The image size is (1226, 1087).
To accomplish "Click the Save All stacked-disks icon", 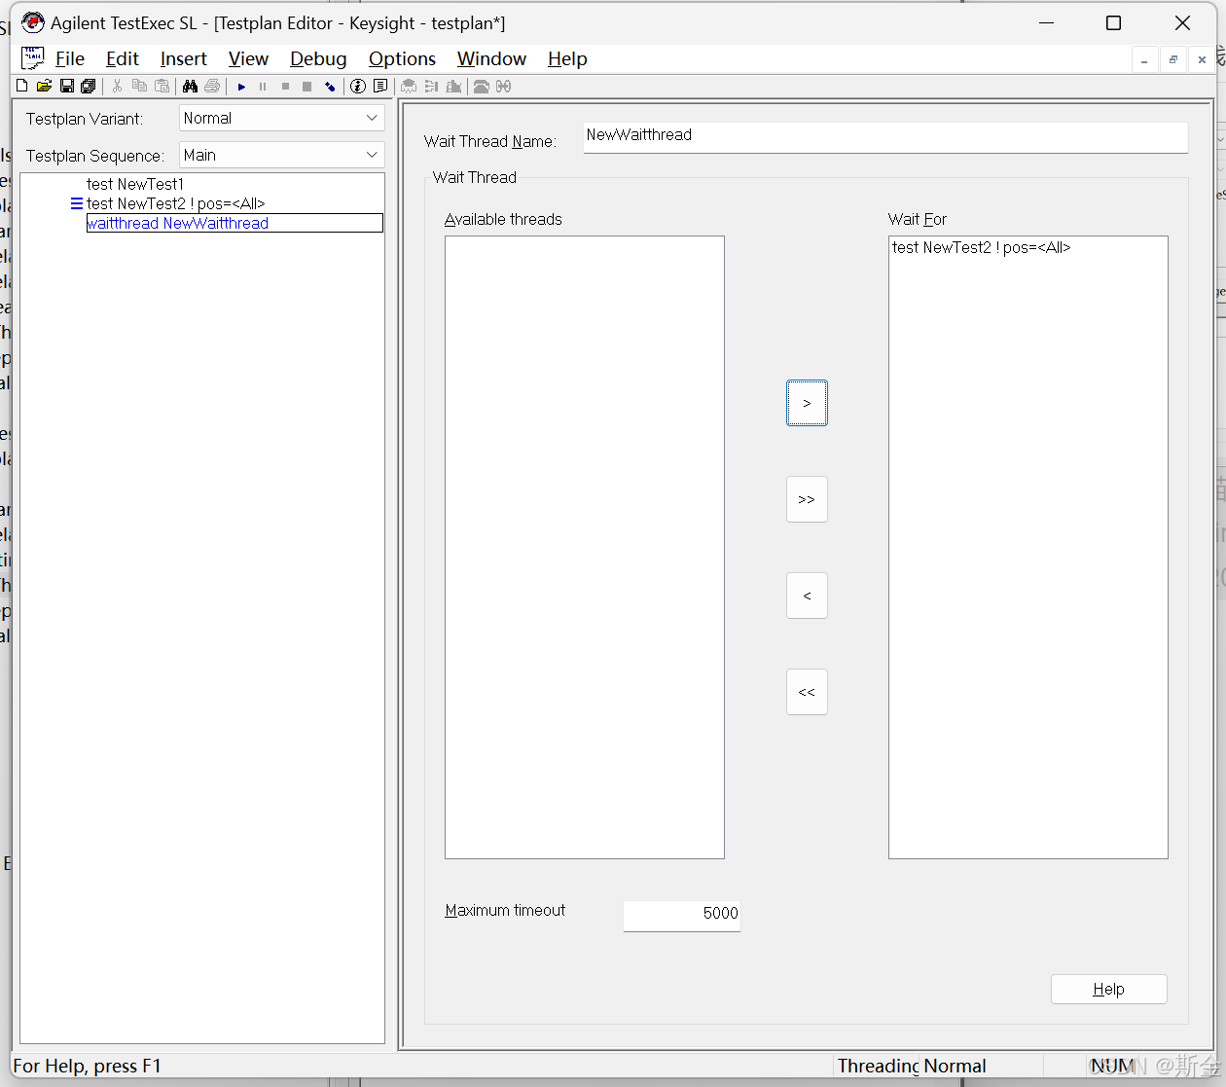I will [89, 87].
